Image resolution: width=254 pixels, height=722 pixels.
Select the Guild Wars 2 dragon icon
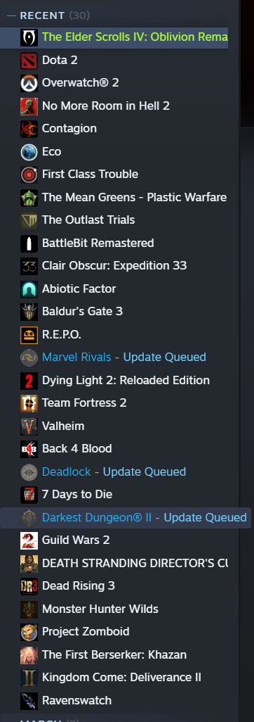click(x=29, y=540)
